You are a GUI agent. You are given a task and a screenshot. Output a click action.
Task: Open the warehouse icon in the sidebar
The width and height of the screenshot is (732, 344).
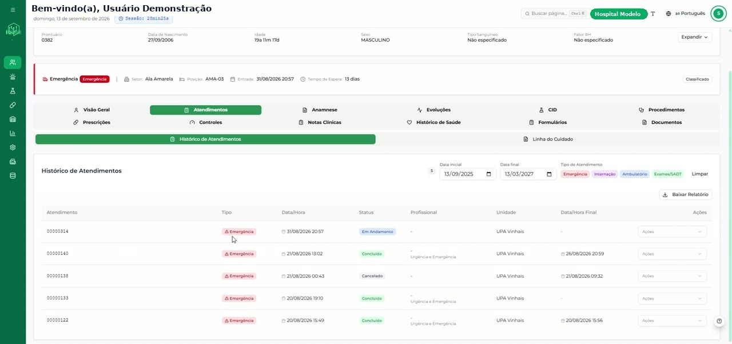click(x=13, y=119)
